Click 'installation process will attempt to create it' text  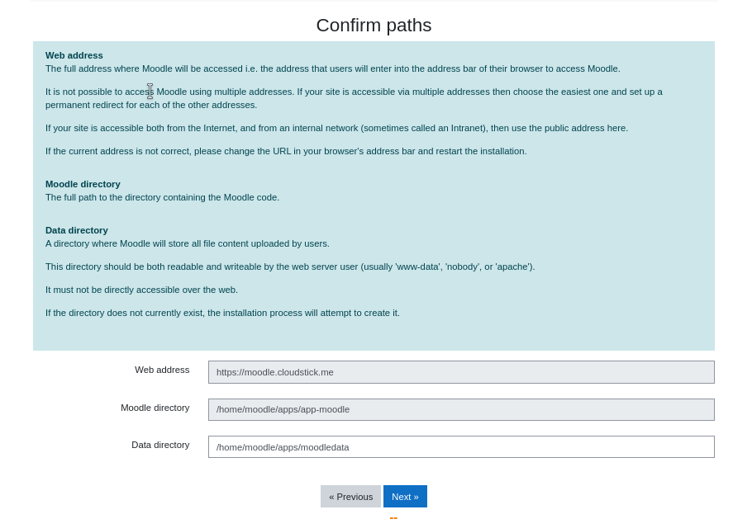(222, 313)
